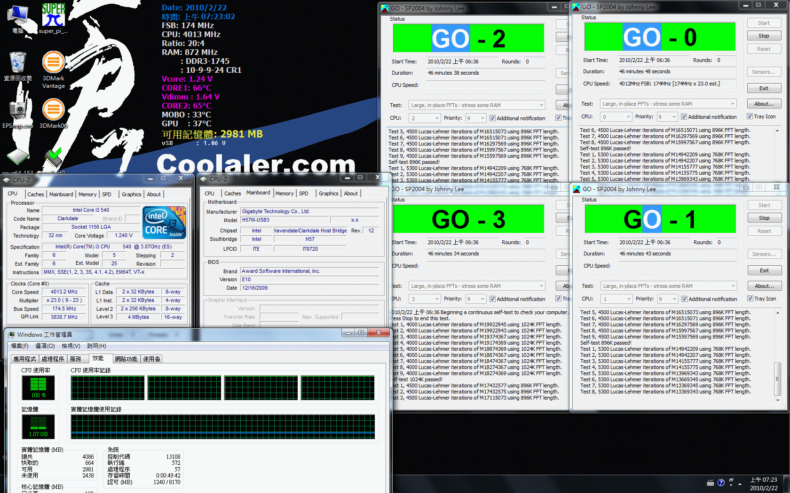Click Sensors... in the GO-0 window
Screen dimensions: 790x493
tap(764, 72)
